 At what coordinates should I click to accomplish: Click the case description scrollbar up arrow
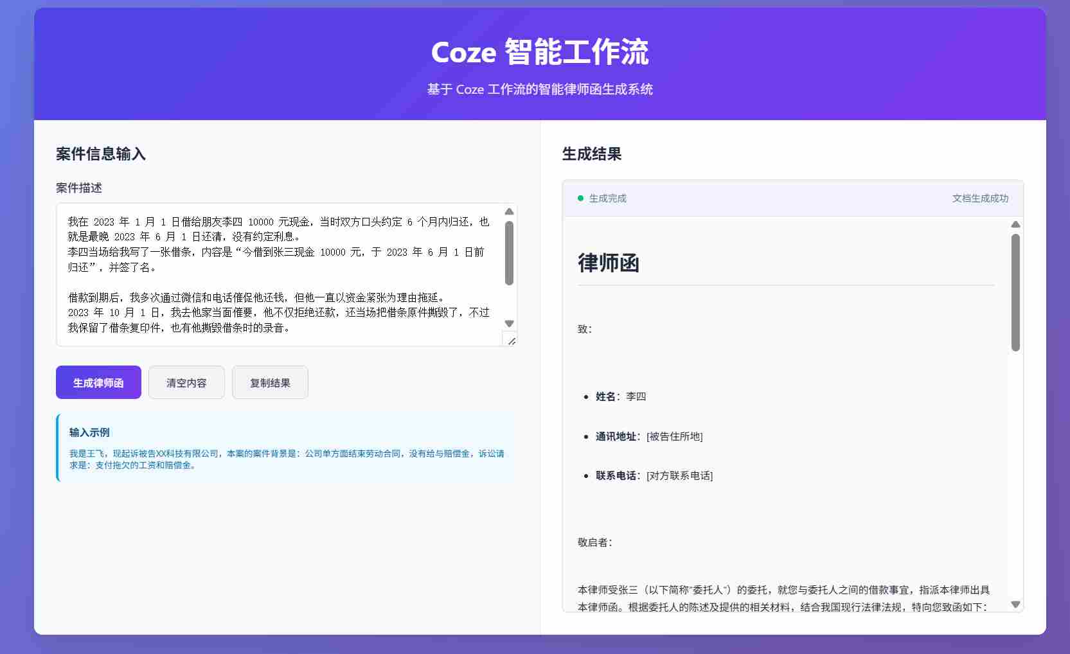[510, 211]
